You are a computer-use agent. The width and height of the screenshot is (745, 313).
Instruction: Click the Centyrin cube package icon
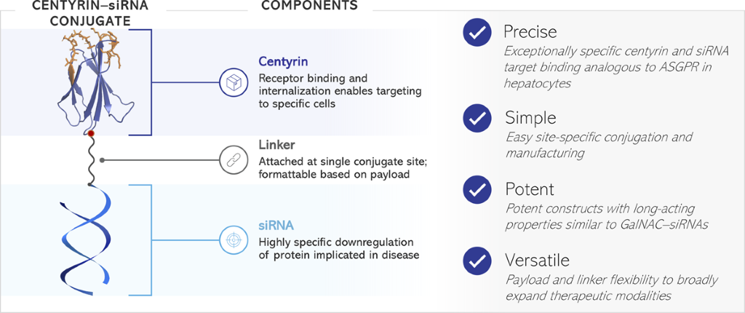coord(234,82)
